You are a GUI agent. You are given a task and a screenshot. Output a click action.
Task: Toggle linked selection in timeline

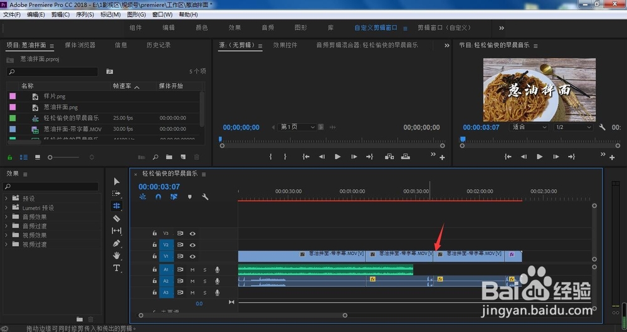tap(174, 197)
